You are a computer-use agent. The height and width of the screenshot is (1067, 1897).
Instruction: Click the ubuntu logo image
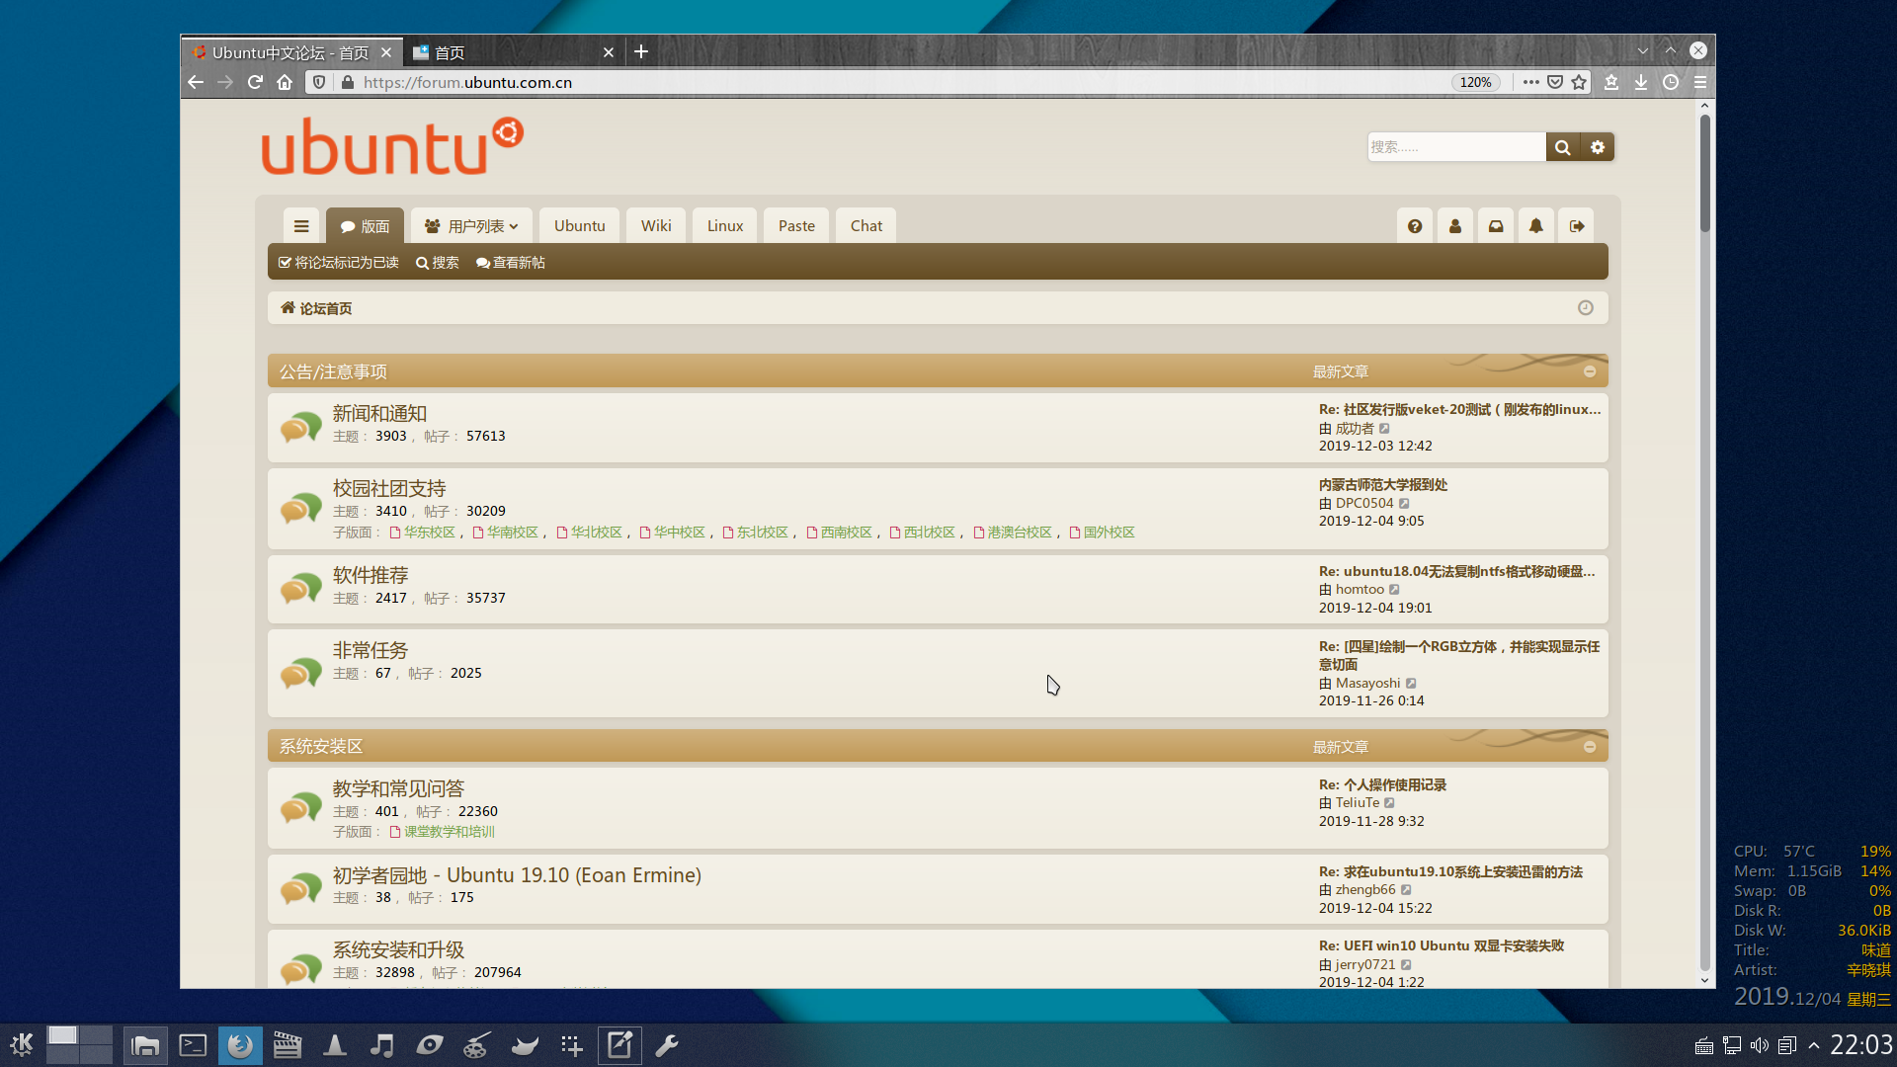point(392,146)
